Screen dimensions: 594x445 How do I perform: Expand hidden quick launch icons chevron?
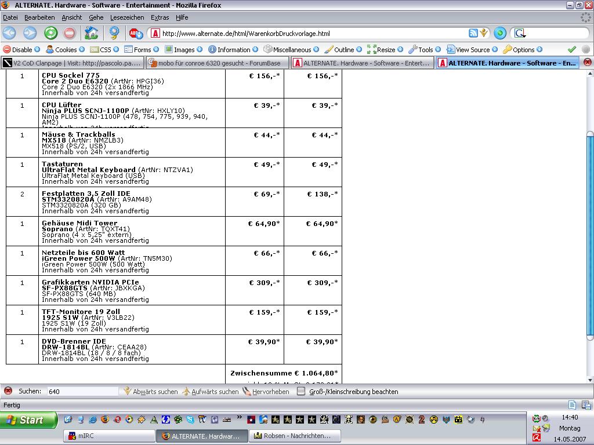(239, 417)
